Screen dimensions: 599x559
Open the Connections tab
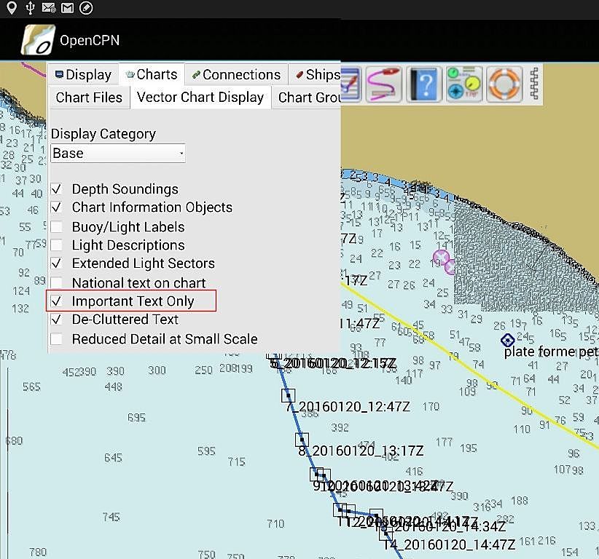click(237, 74)
